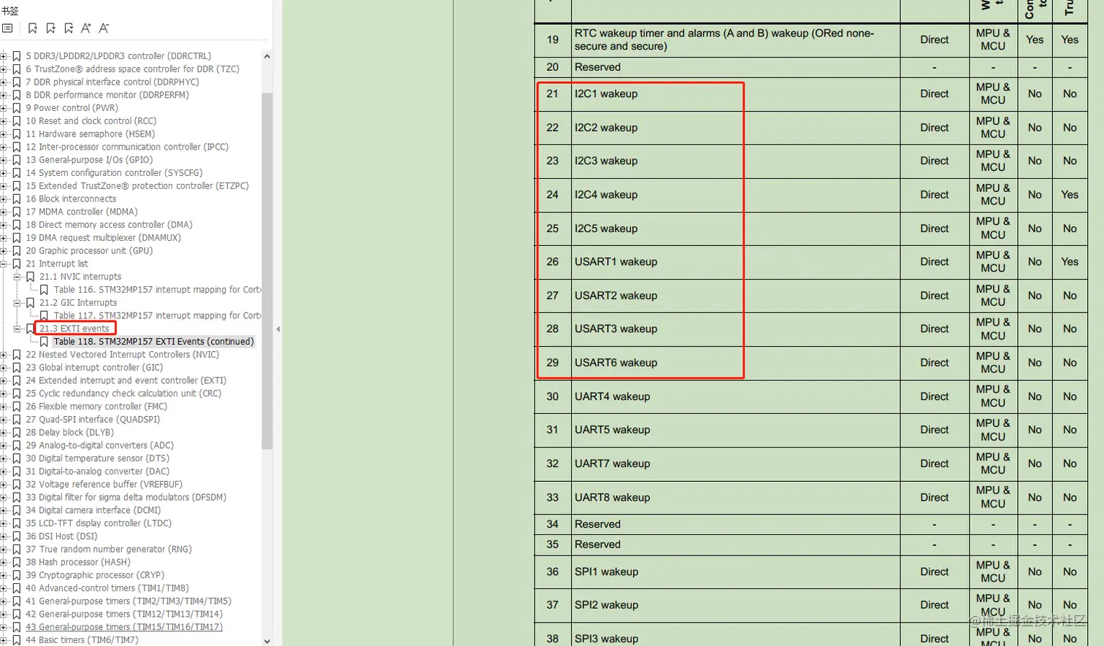The width and height of the screenshot is (1104, 646).
Task: Expand the 22 Nested Vectored Interrupt Controllers node
Action: click(x=4, y=355)
